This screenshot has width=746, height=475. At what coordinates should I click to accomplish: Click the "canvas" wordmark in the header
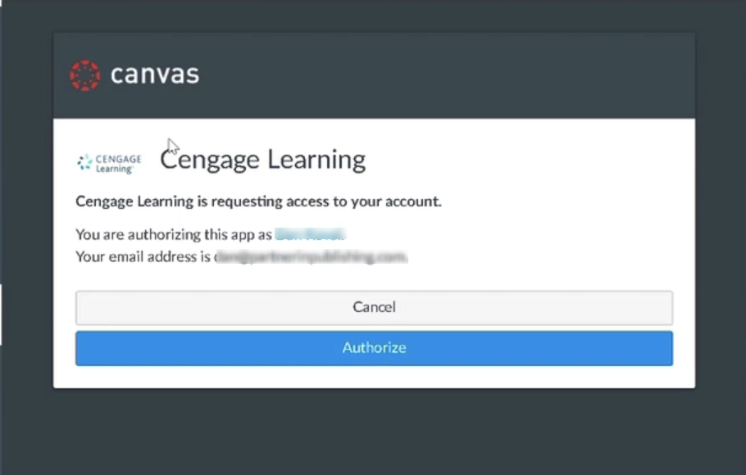(155, 75)
